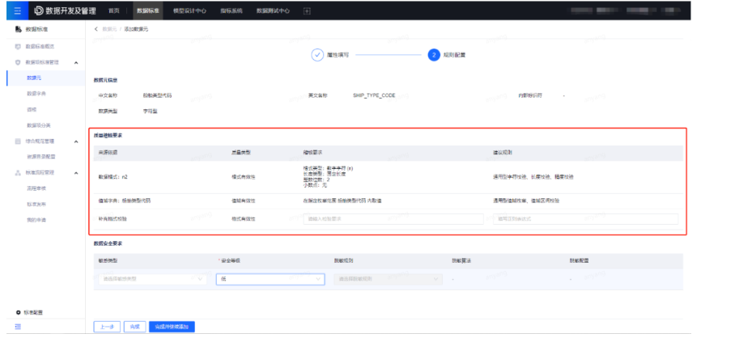
Task: Open the 指标系统 tab
Action: click(232, 11)
